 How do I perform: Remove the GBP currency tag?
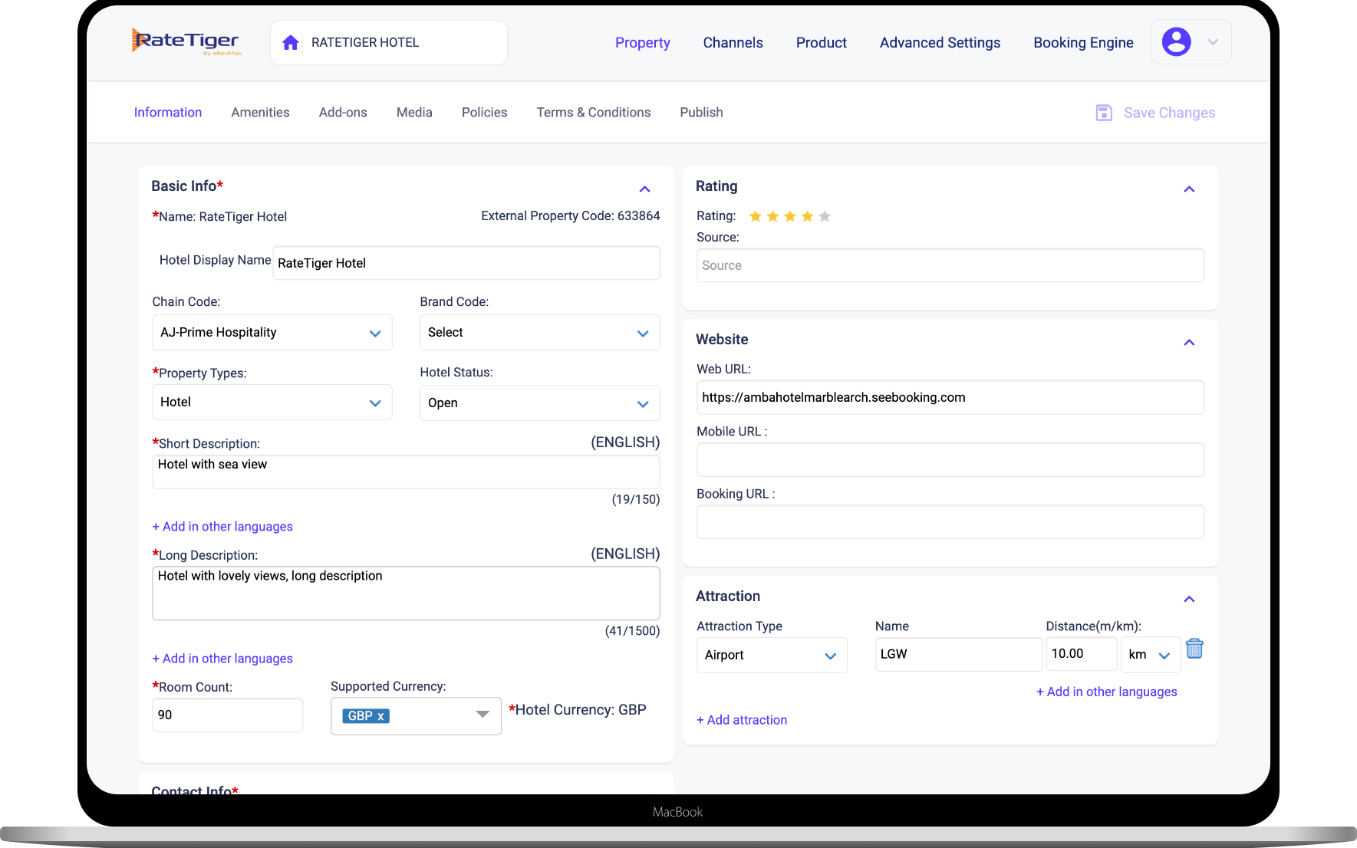point(380,716)
